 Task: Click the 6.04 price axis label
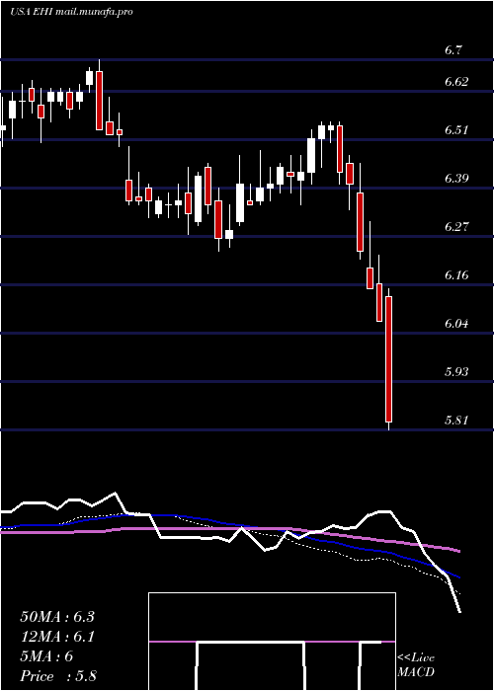pyautogui.click(x=456, y=324)
